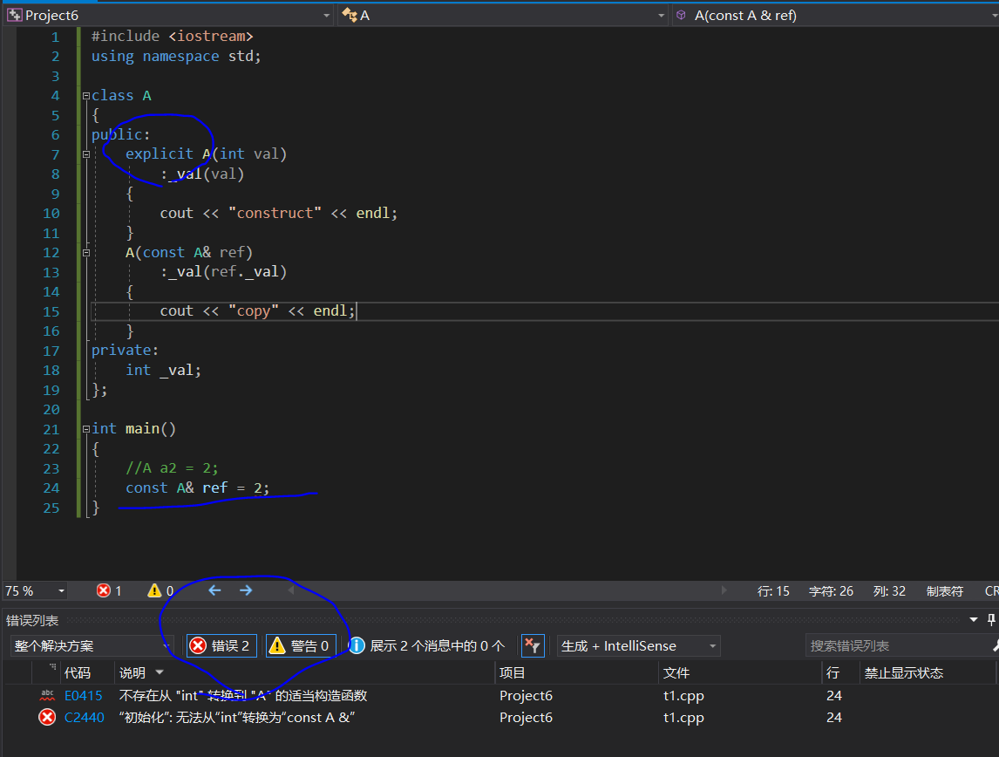Go to next issue with right arrow
This screenshot has height=757, width=999.
(x=246, y=590)
